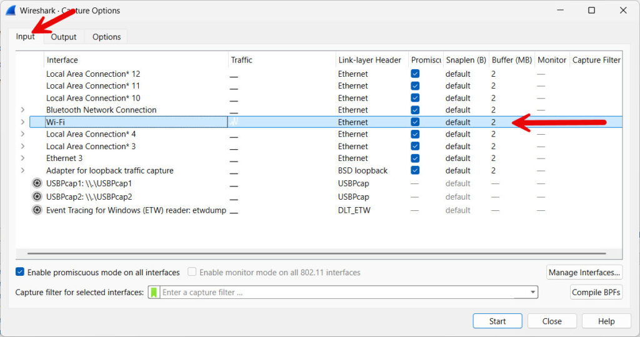Click the gear icon next to USBPcap1

pyautogui.click(x=37, y=183)
